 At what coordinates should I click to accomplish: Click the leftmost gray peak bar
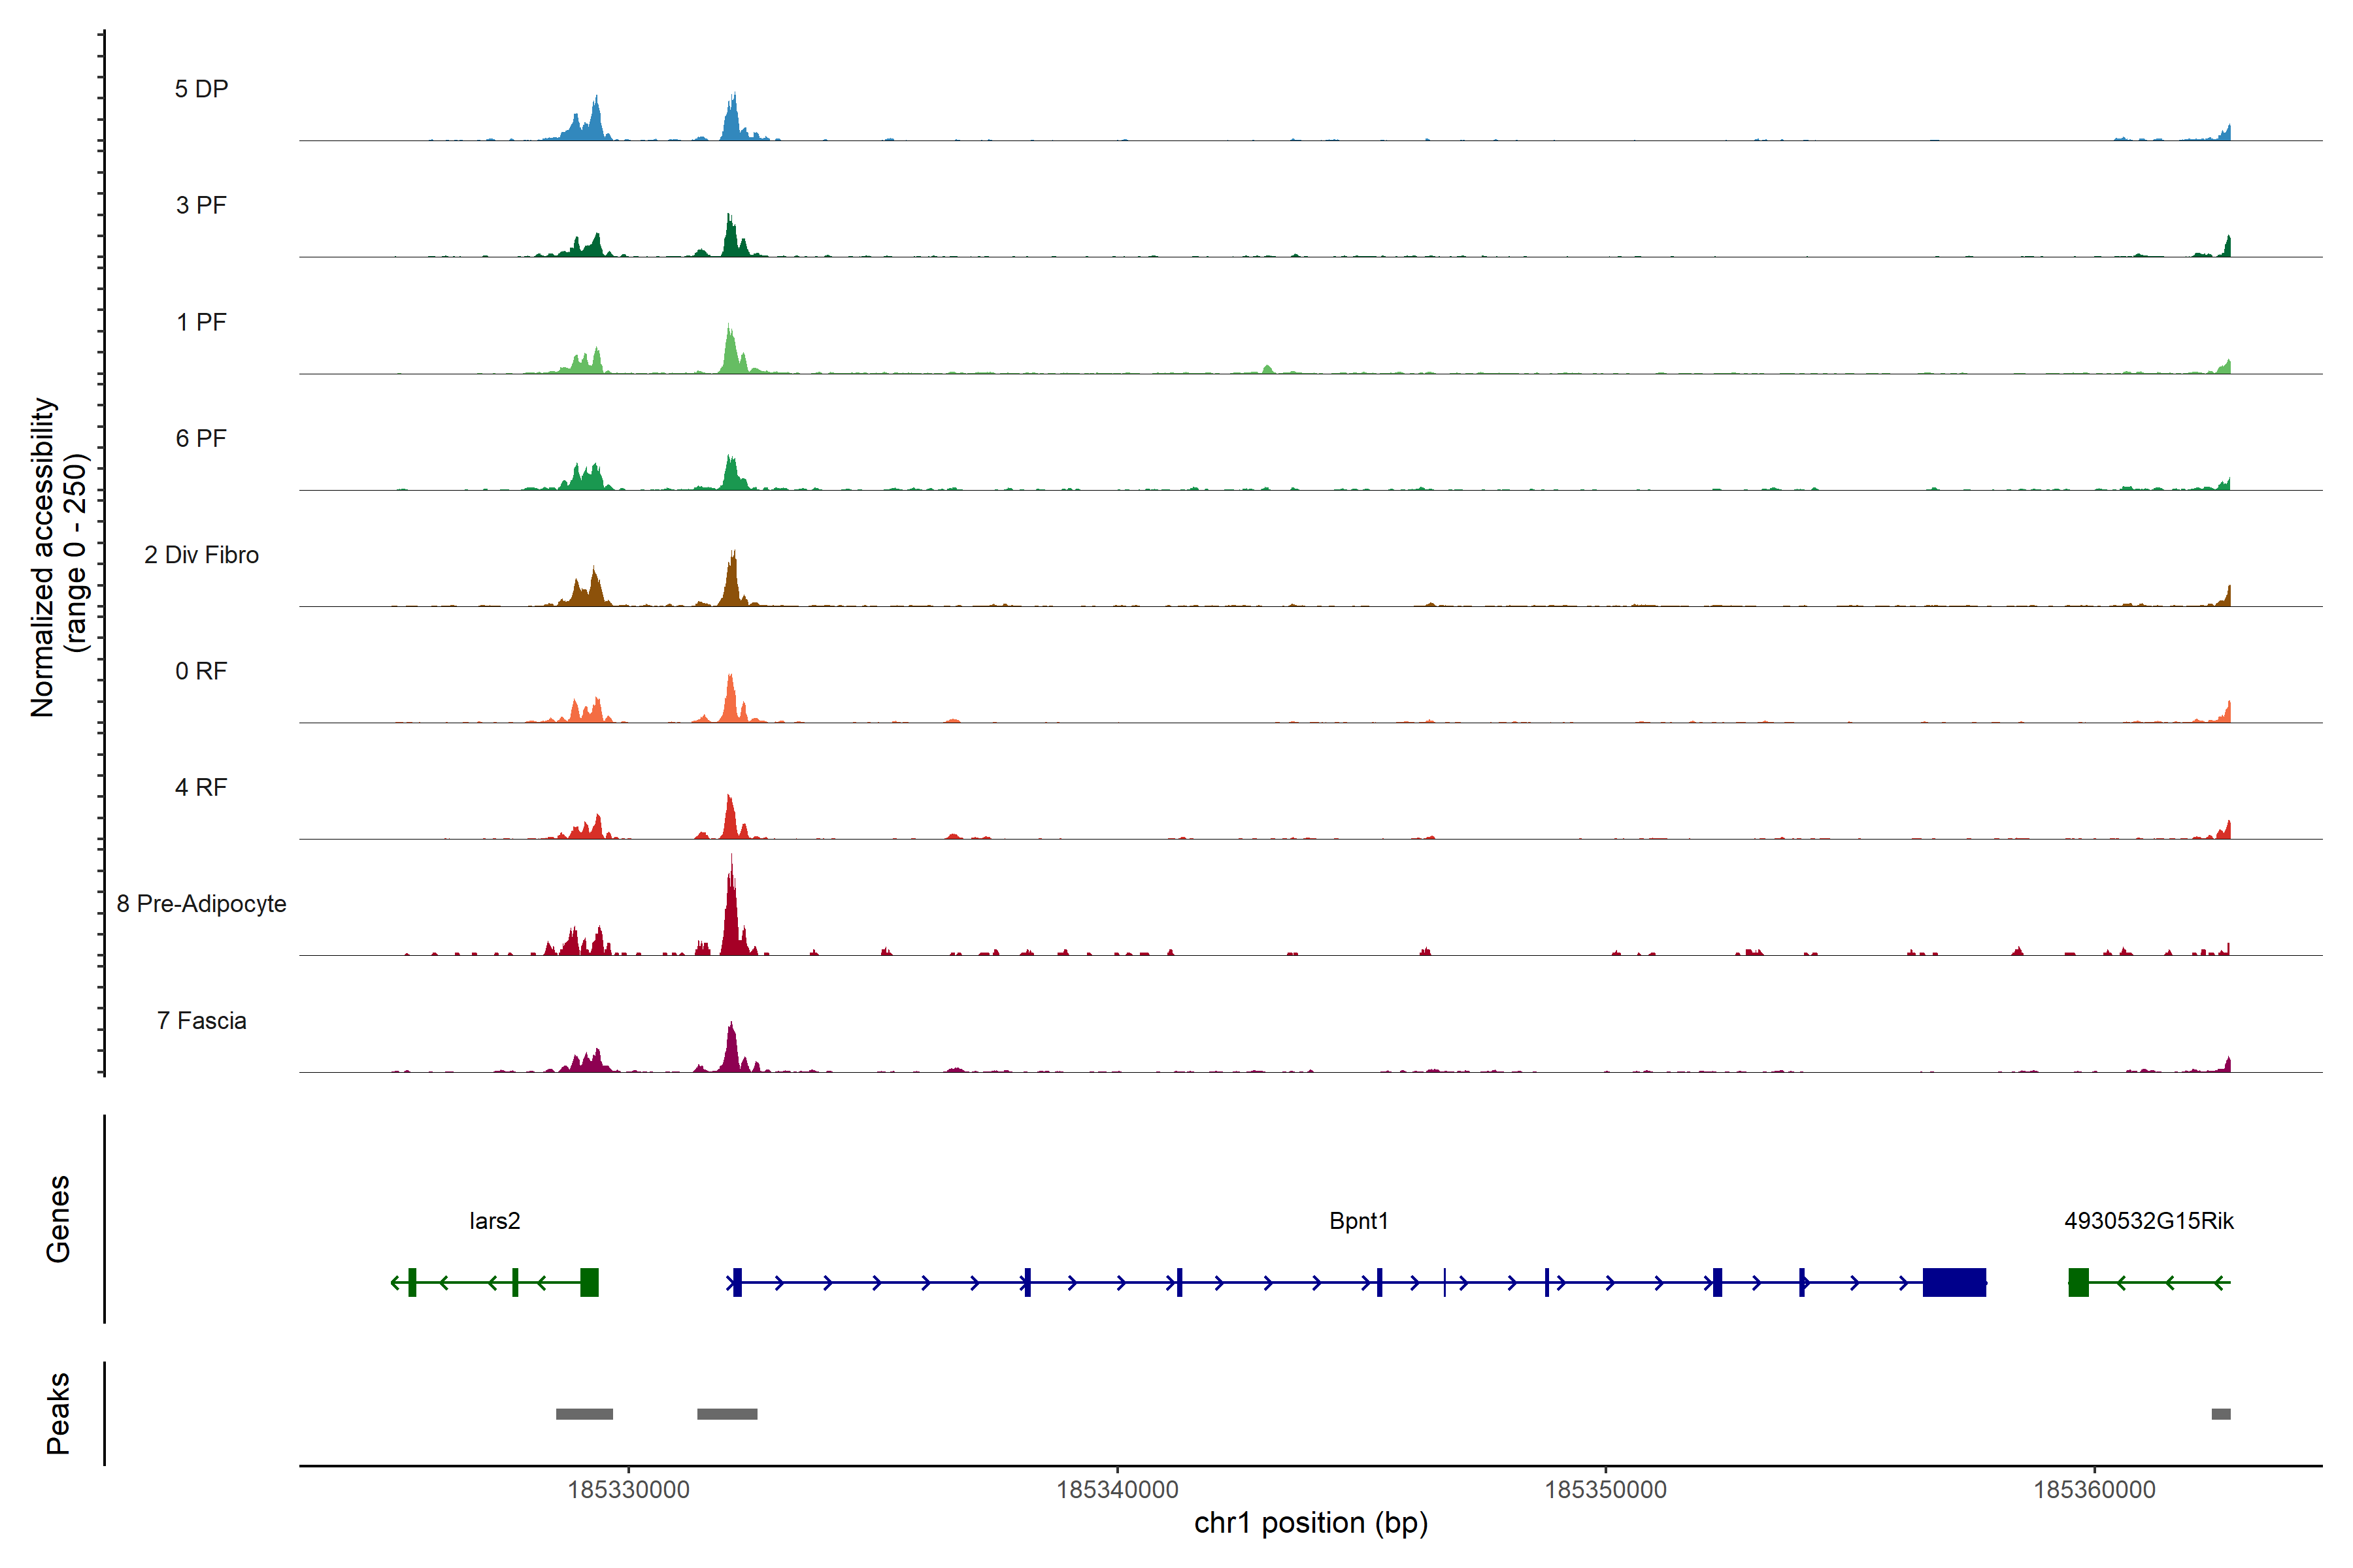584,1414
